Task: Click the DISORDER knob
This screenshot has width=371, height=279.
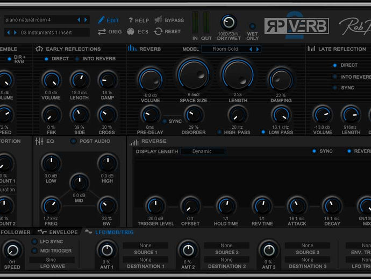Action: tap(194, 115)
